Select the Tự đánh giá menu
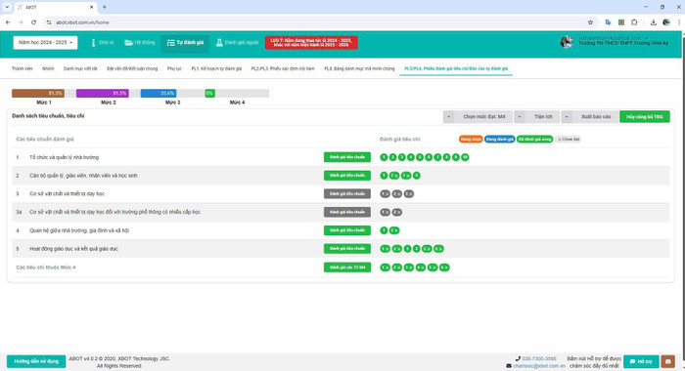Image resolution: width=685 pixels, height=371 pixels. point(185,43)
